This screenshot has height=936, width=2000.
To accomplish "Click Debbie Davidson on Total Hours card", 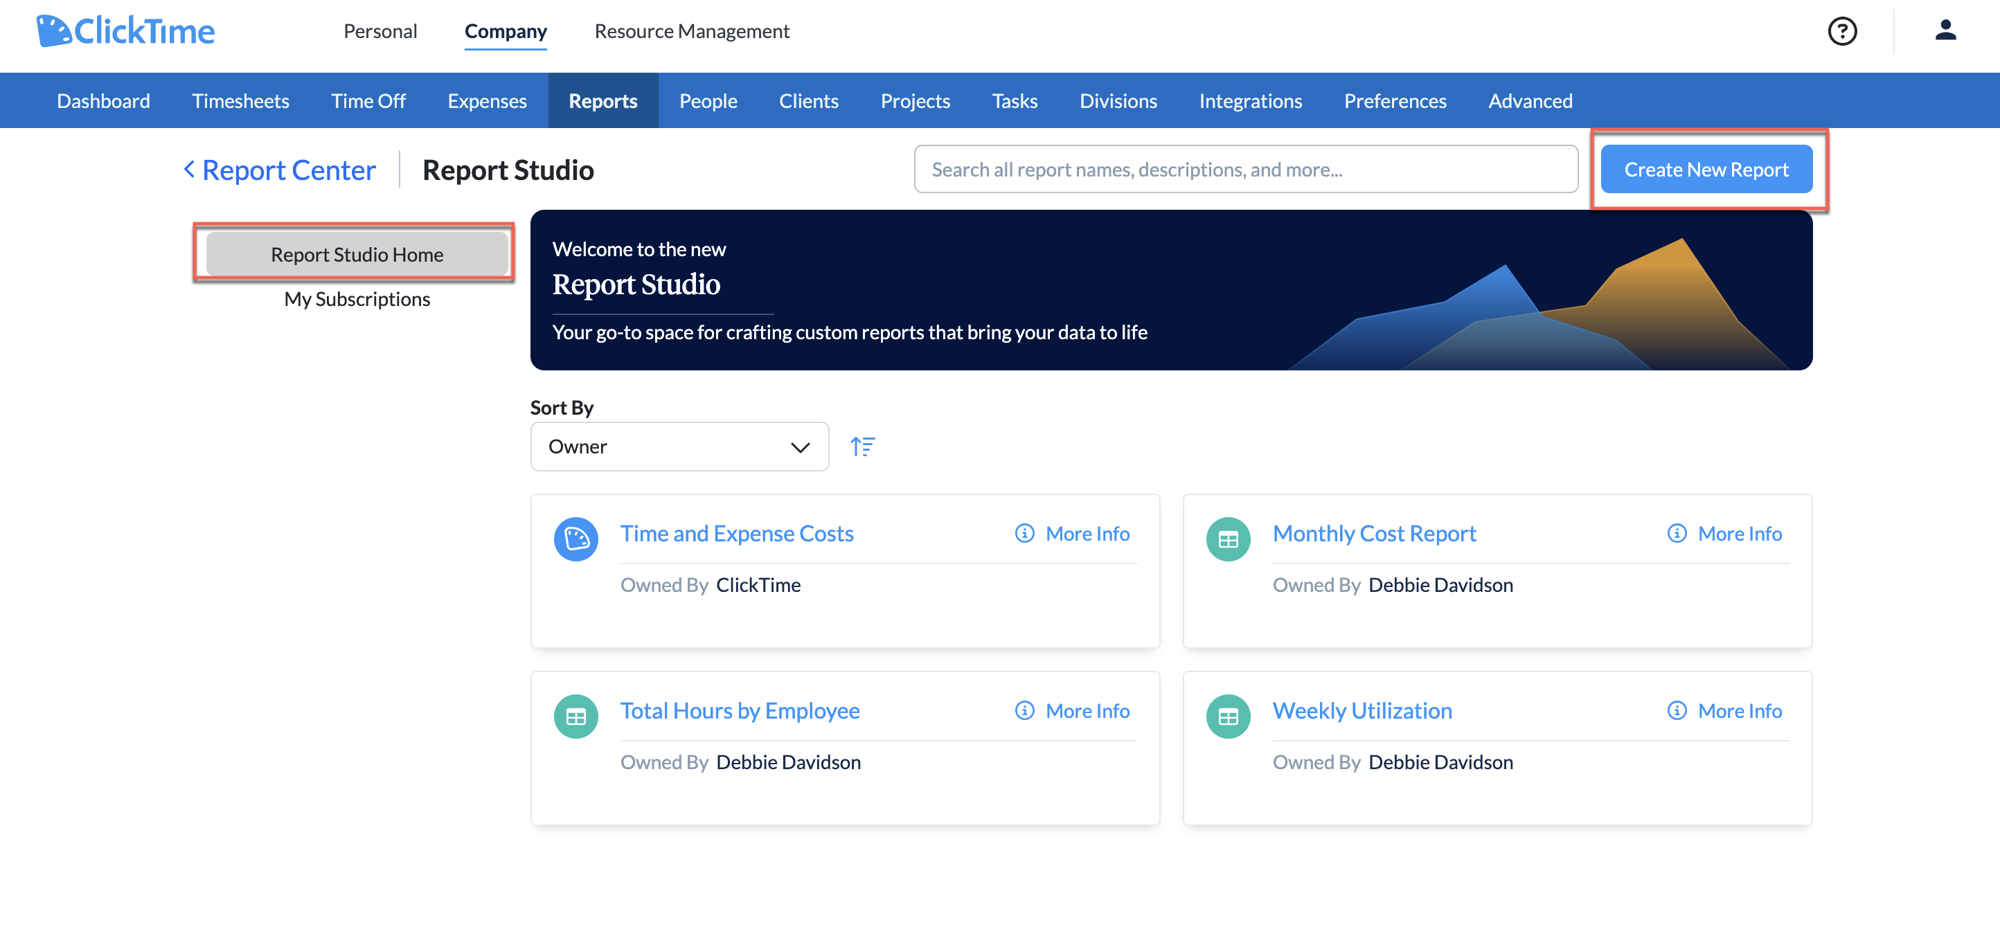I will 788,762.
